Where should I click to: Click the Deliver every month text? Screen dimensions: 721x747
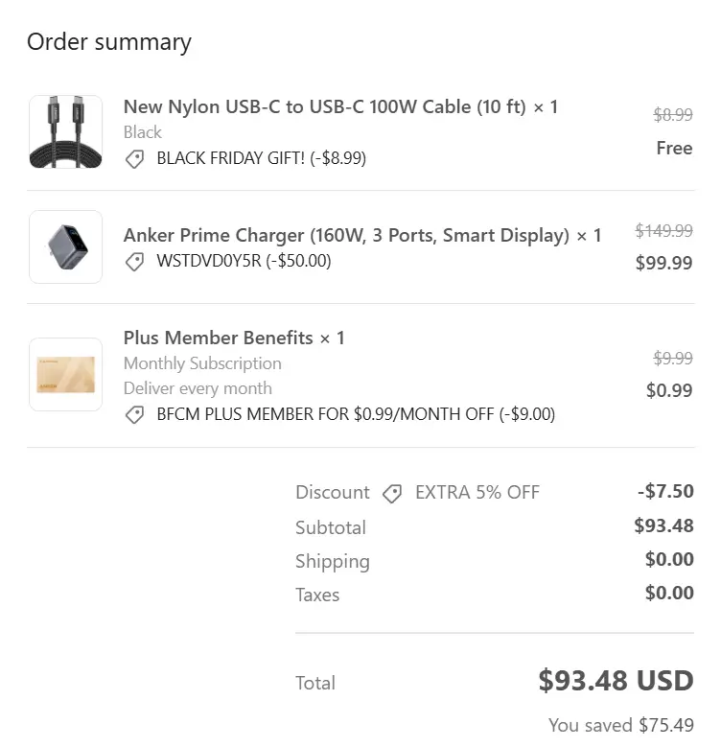[198, 388]
